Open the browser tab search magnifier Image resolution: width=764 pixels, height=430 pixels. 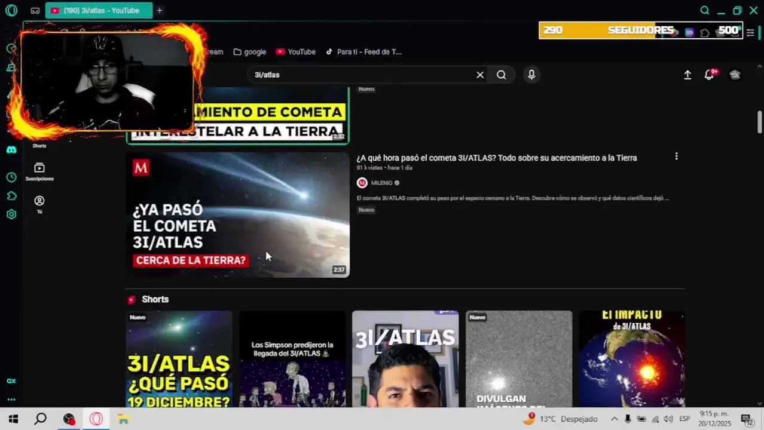point(705,10)
